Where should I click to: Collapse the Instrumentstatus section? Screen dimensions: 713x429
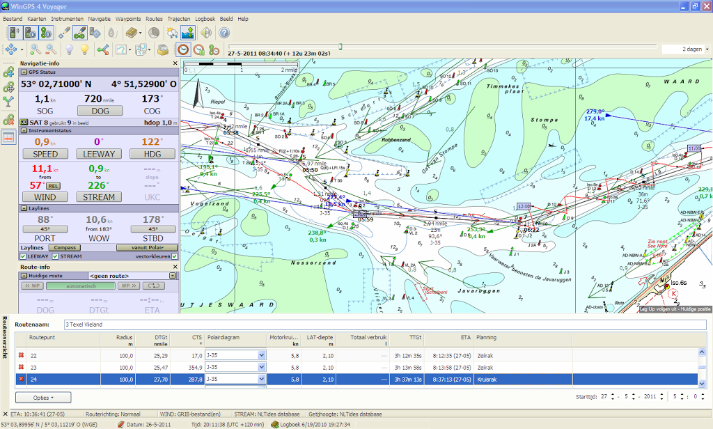24,130
